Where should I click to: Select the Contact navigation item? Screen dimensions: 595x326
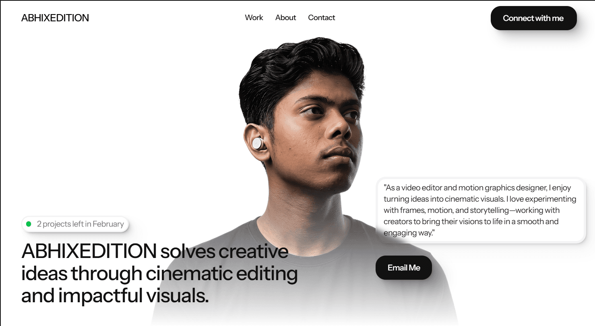point(322,18)
